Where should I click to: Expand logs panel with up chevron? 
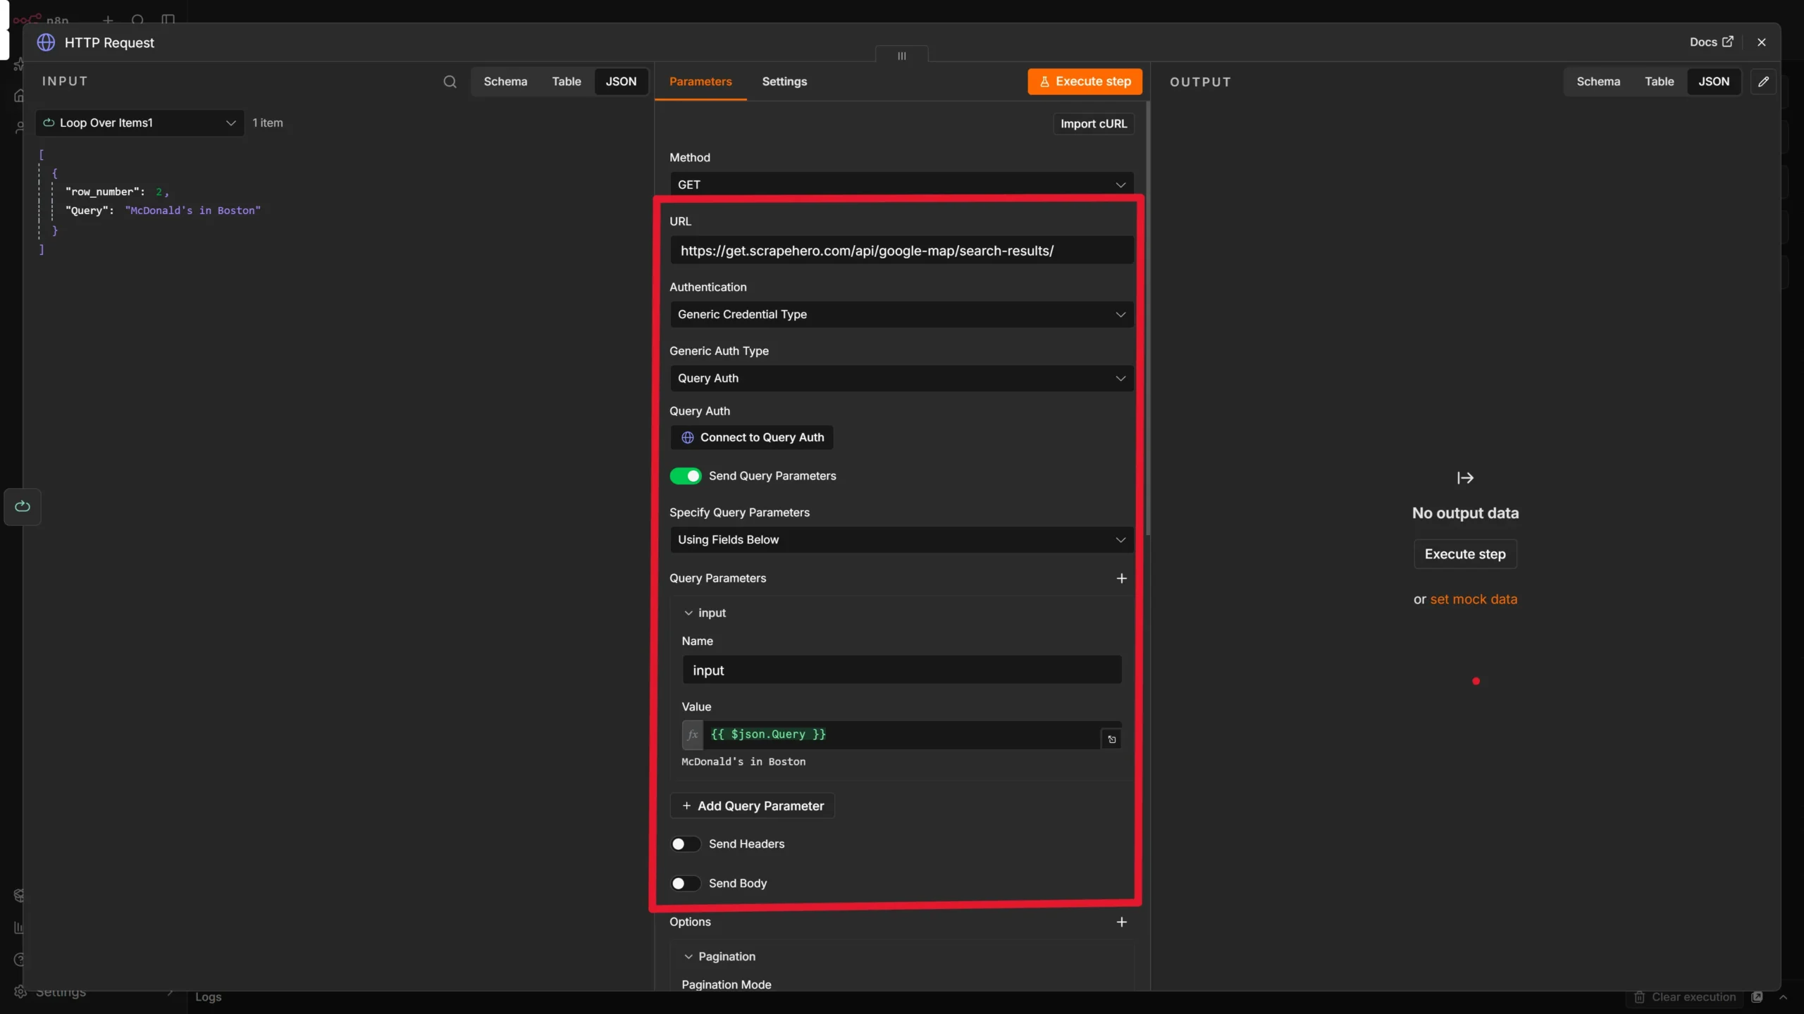coord(1784,997)
